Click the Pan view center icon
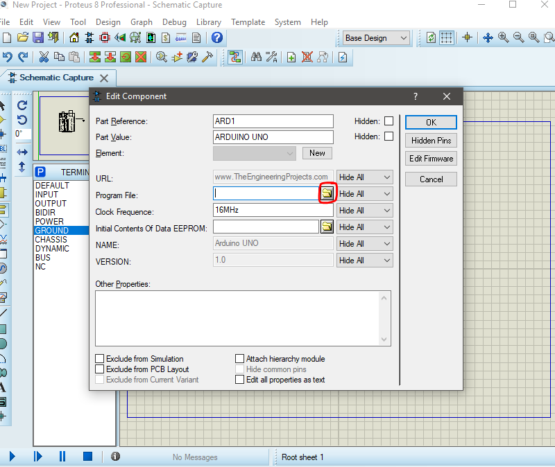 488,37
